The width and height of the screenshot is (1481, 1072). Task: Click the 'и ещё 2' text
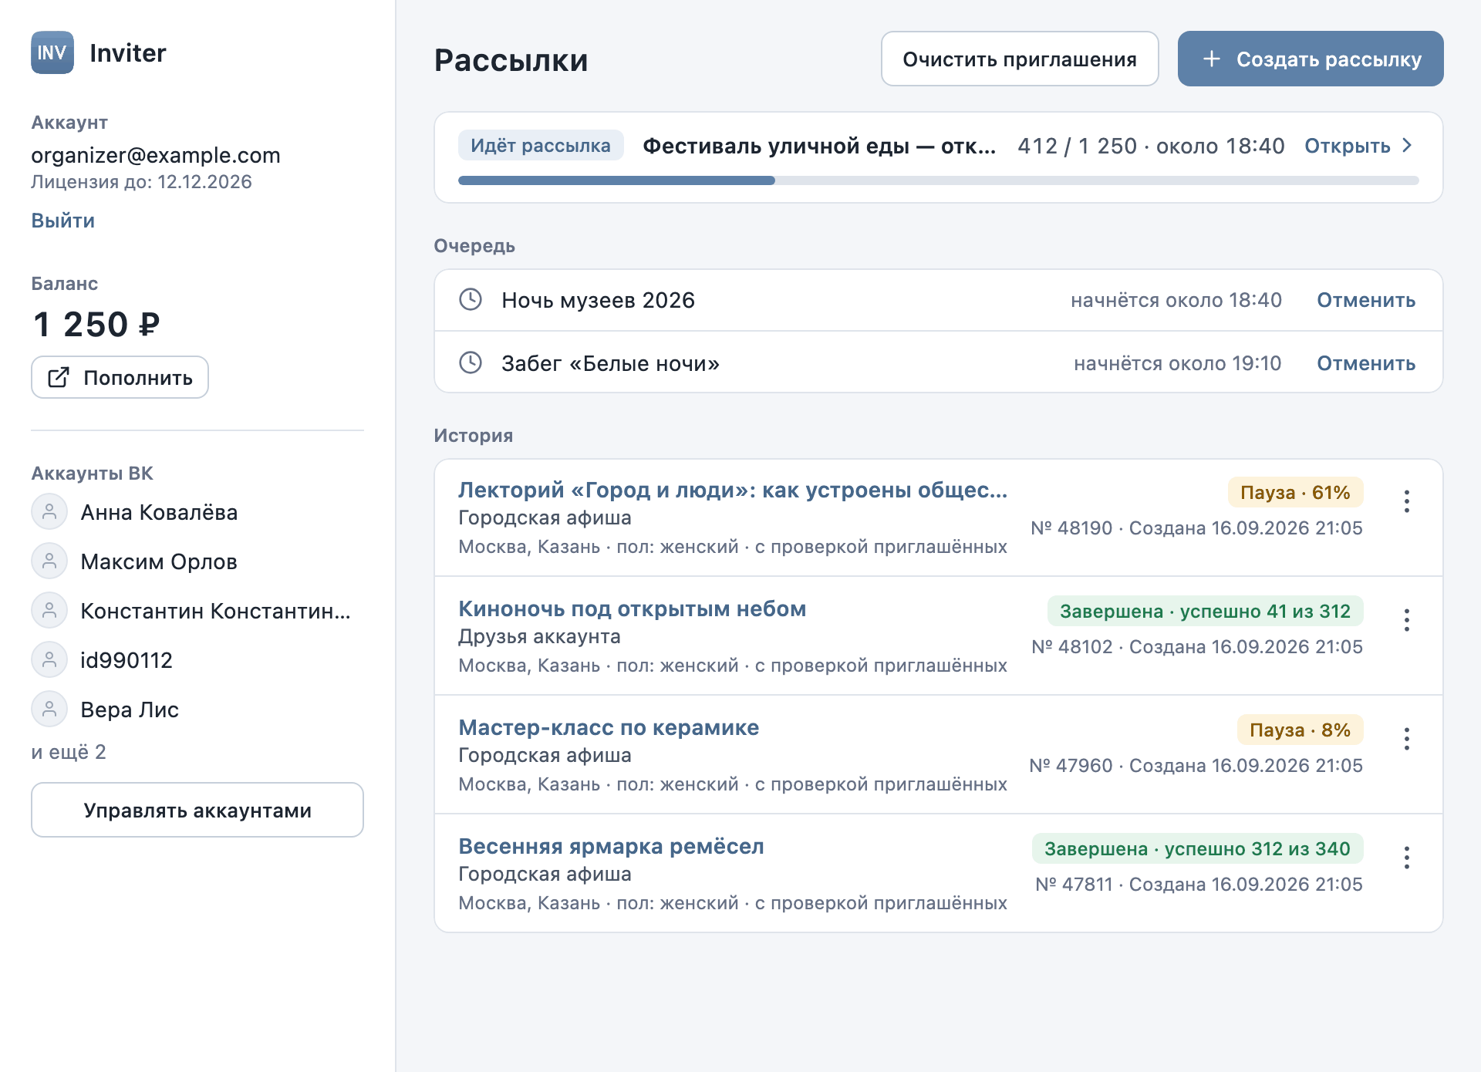[x=69, y=752]
